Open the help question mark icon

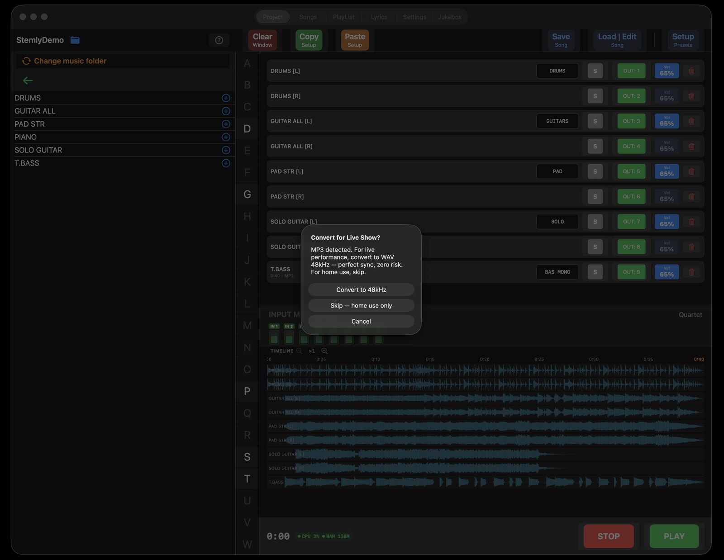(219, 40)
